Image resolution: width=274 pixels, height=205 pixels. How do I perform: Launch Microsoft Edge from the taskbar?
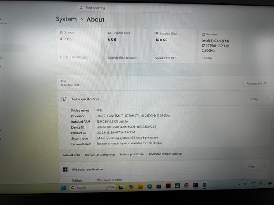coord(149,186)
